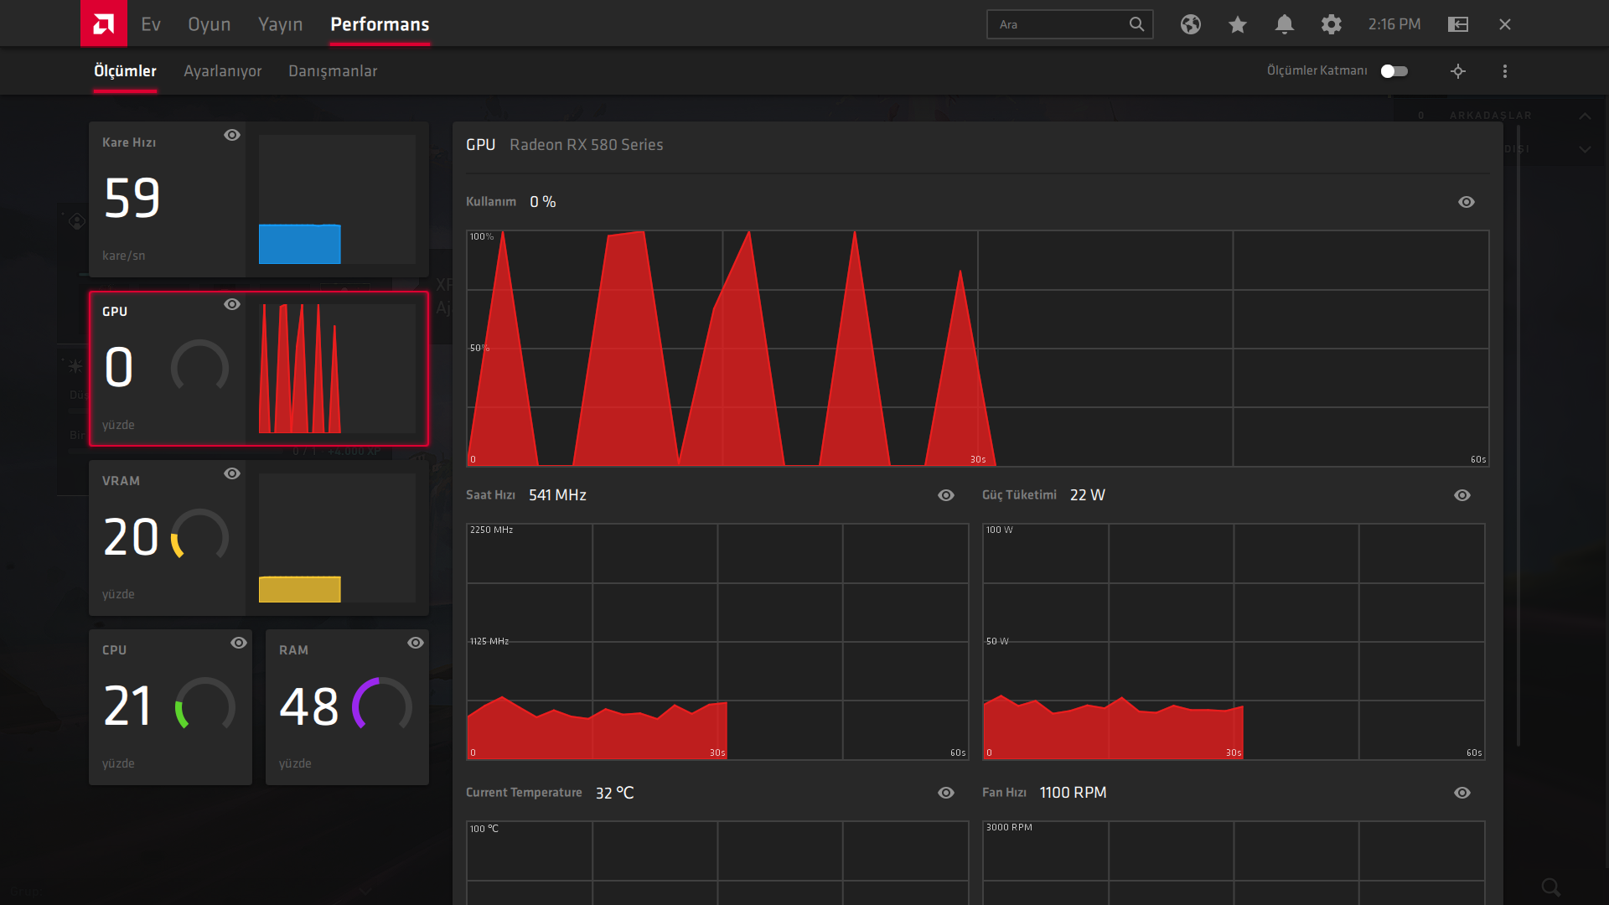This screenshot has width=1609, height=905.
Task: Click the 1100 RPM fan speed value
Action: click(1073, 793)
